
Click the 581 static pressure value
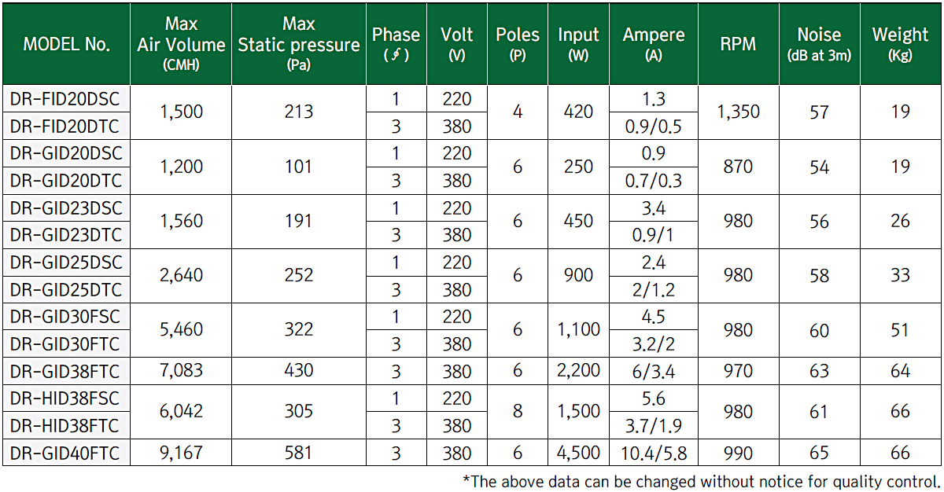point(299,453)
